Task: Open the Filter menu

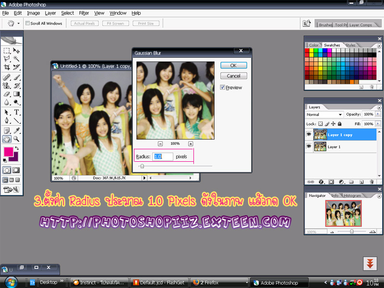Action: (84, 13)
